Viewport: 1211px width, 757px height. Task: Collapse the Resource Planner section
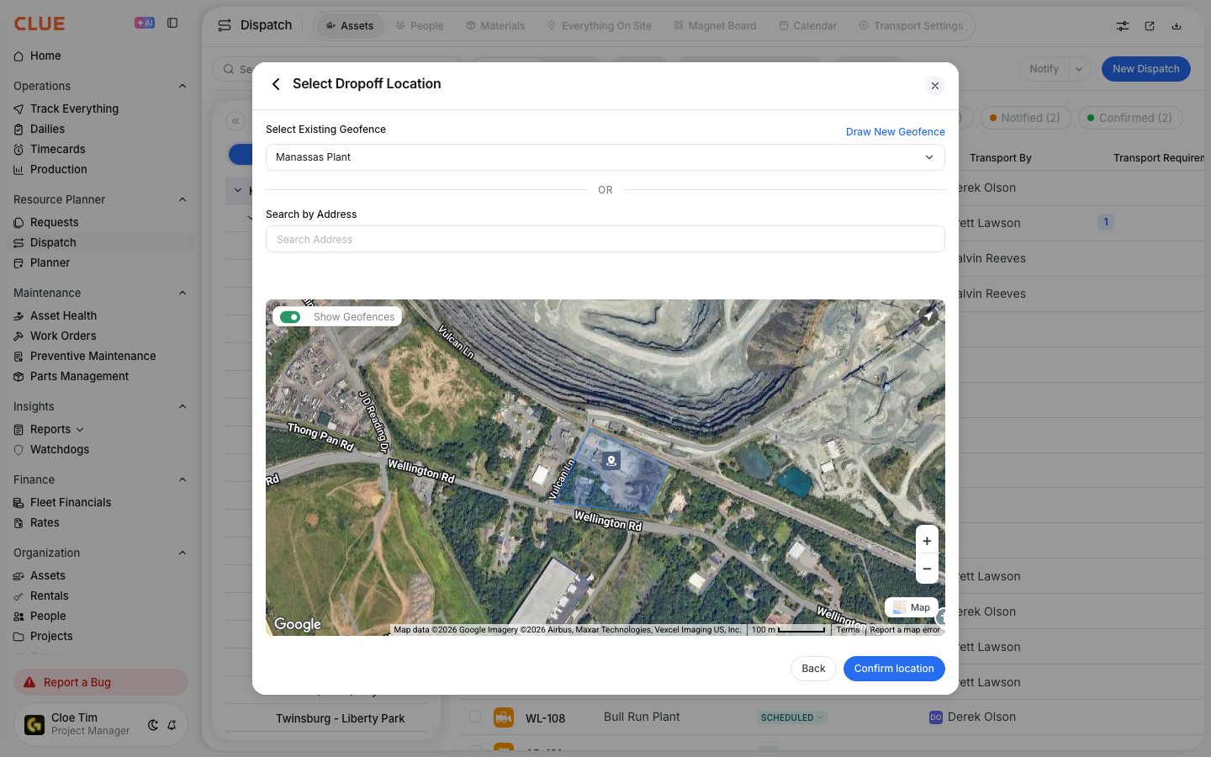(182, 199)
